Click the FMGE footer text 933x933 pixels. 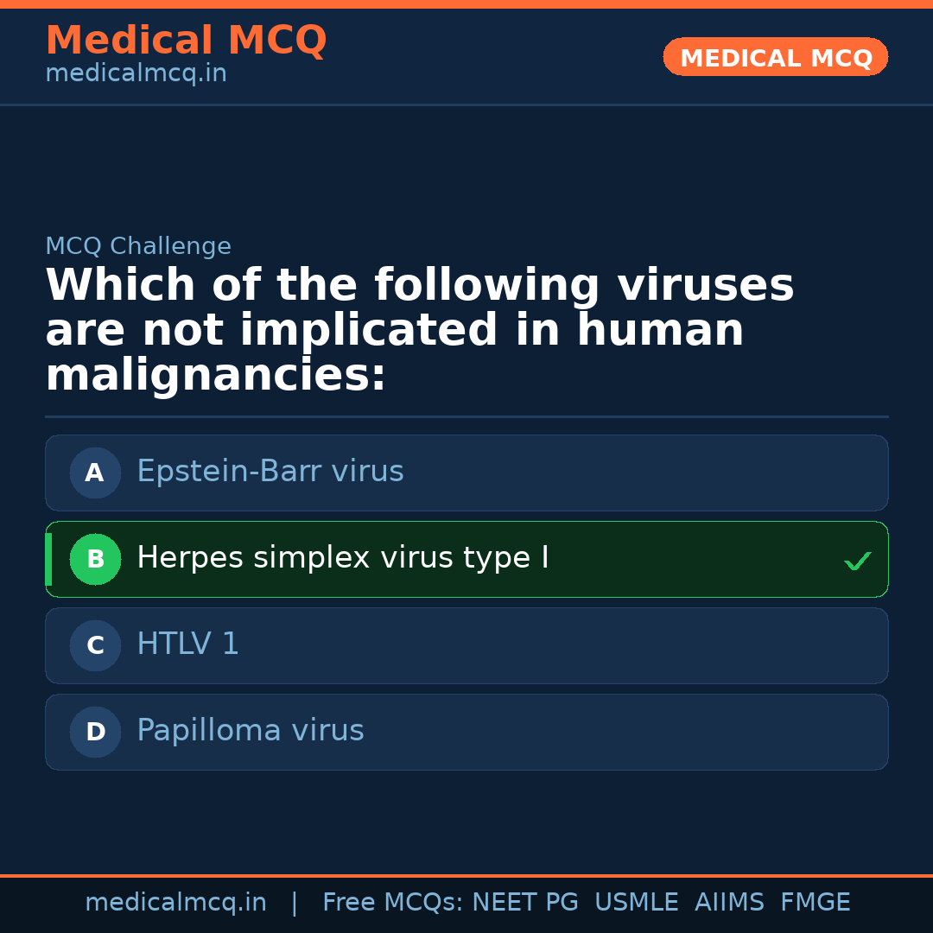pyautogui.click(x=815, y=903)
